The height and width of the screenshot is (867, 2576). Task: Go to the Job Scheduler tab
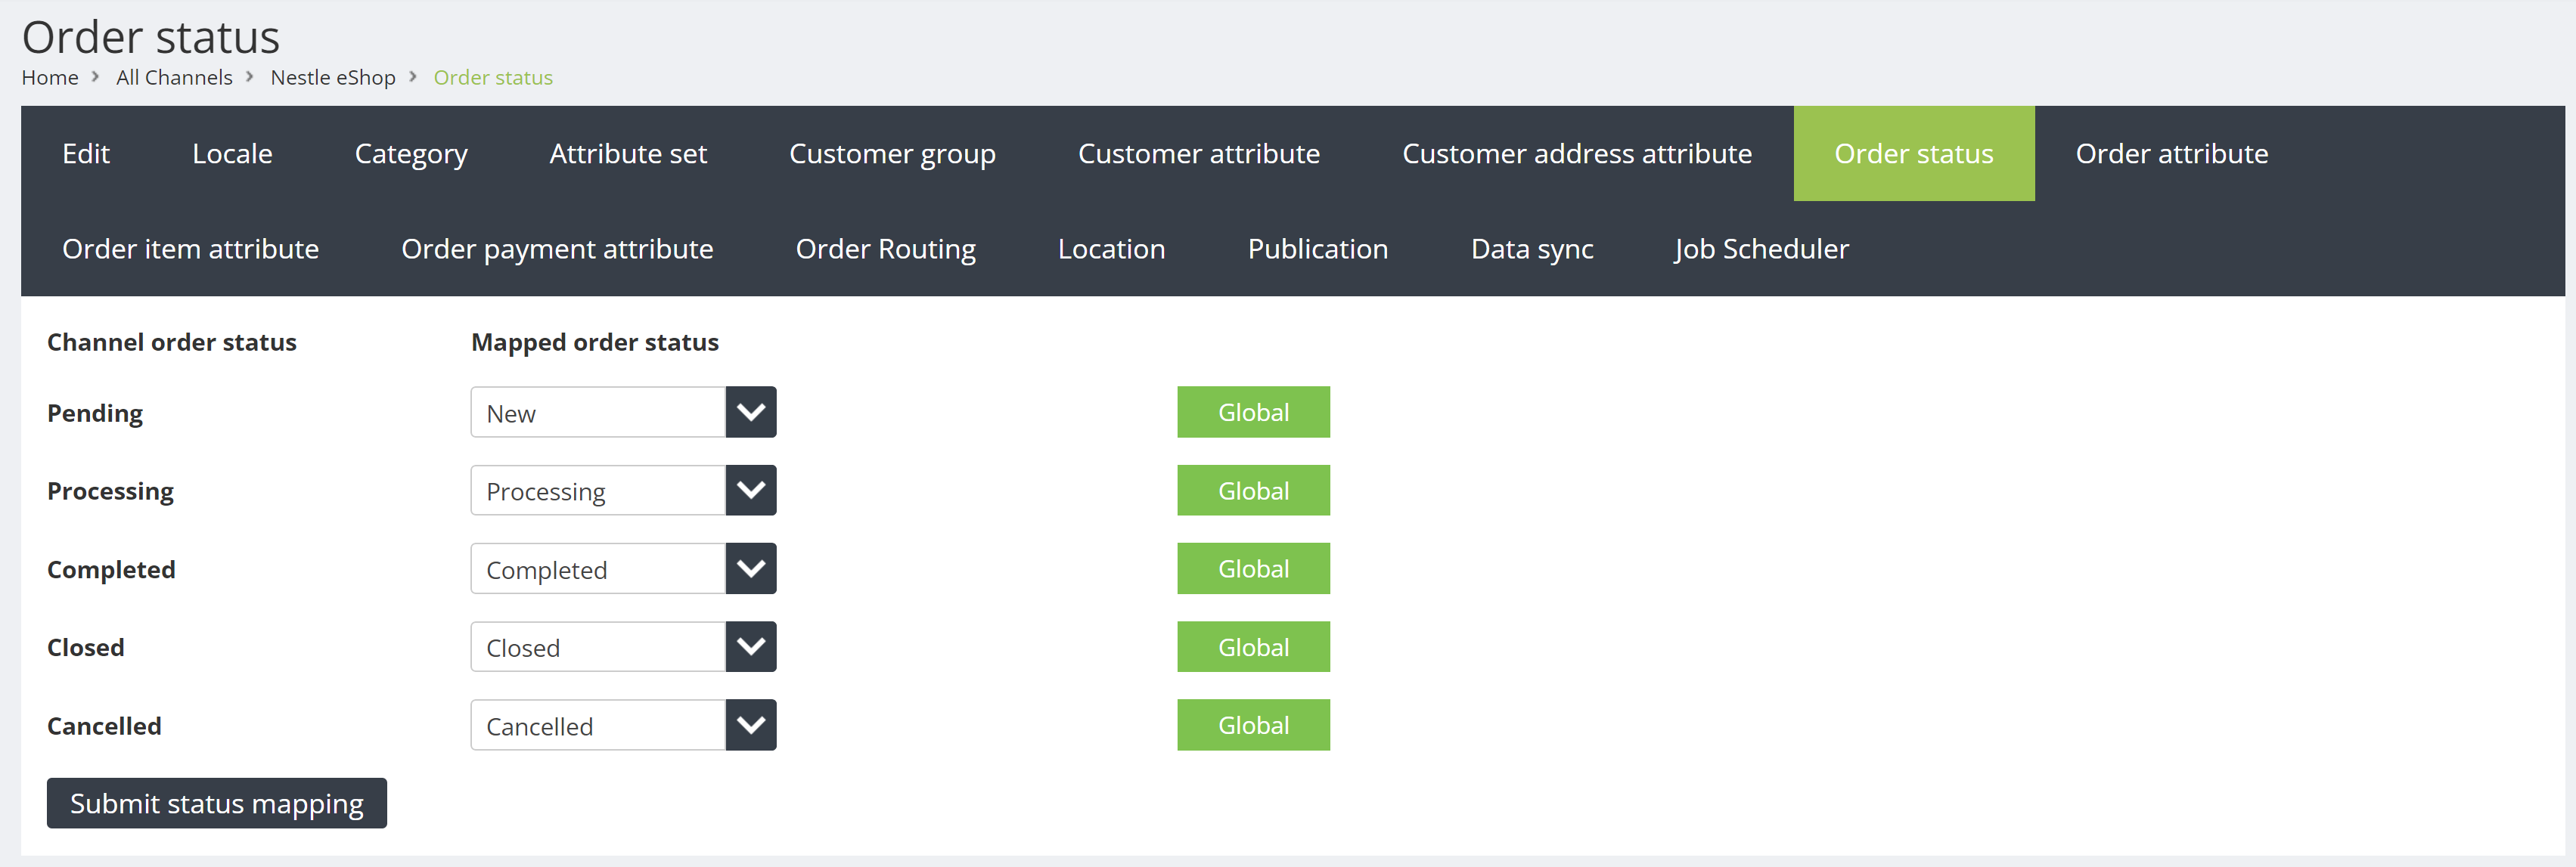[x=1762, y=249]
